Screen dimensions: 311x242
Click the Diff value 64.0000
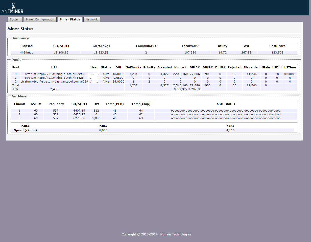tap(118, 82)
